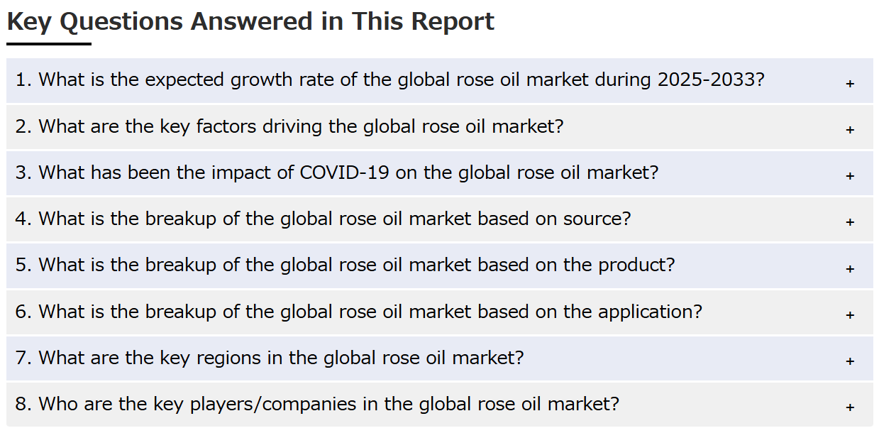Viewport: 879px width, 433px height.
Task: Click plus icon for the application breakup question
Action: click(850, 315)
